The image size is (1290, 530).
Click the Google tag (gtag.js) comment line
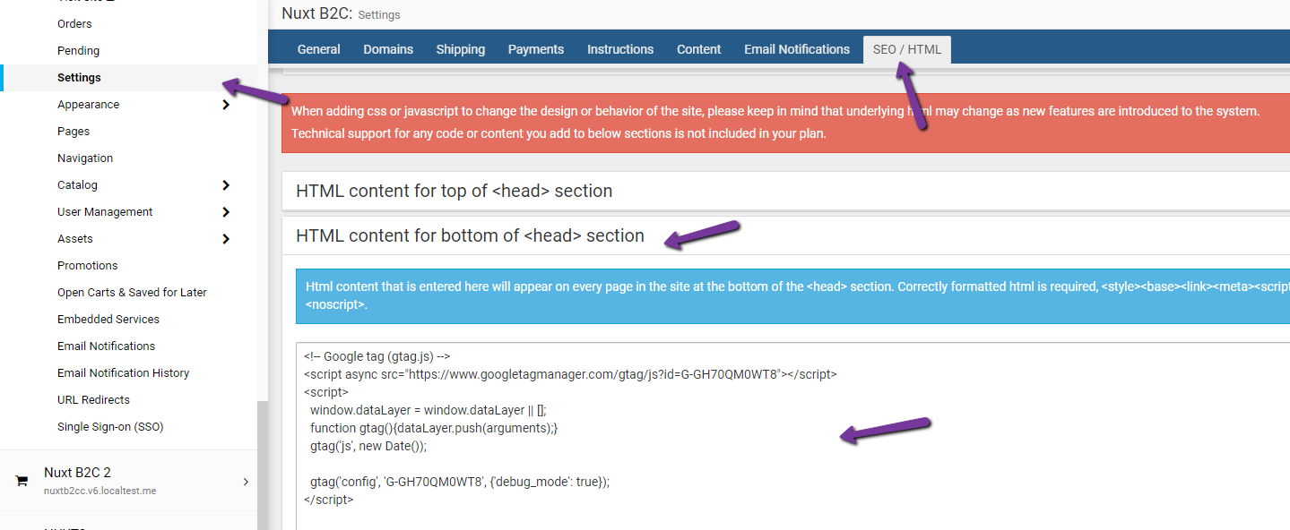pos(377,356)
